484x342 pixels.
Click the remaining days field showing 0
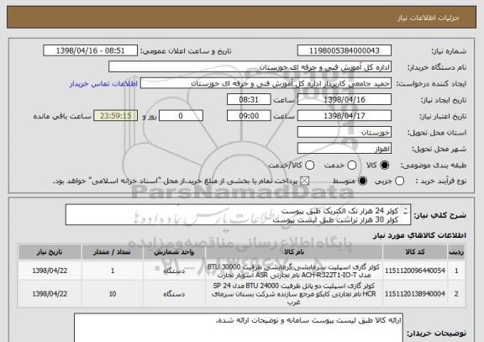pyautogui.click(x=181, y=116)
